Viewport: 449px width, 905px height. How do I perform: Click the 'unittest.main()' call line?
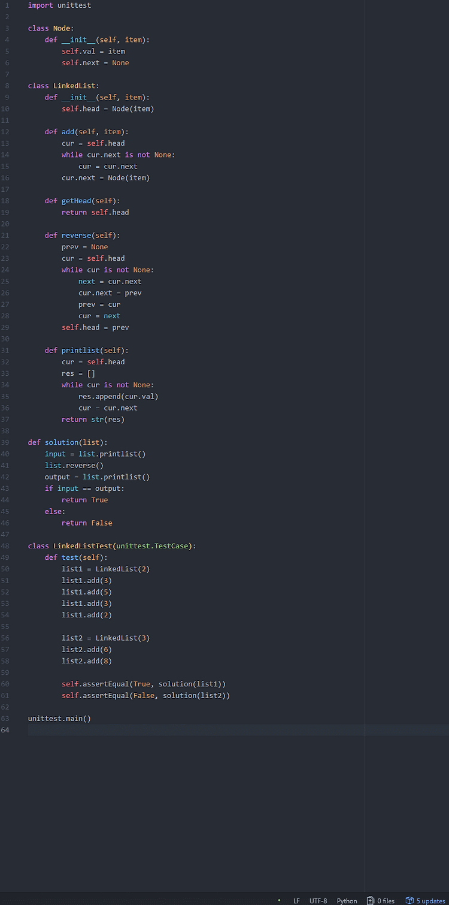[x=59, y=719]
